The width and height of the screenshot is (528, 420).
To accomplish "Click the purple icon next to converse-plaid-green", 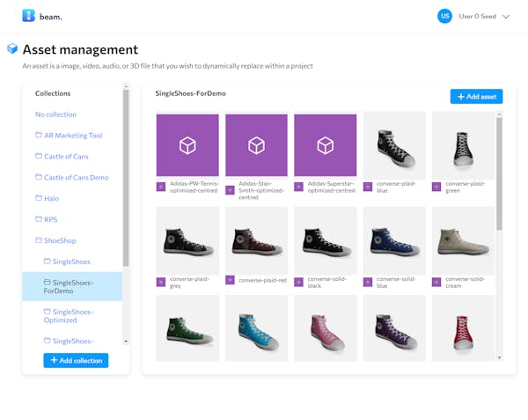I will pos(436,187).
